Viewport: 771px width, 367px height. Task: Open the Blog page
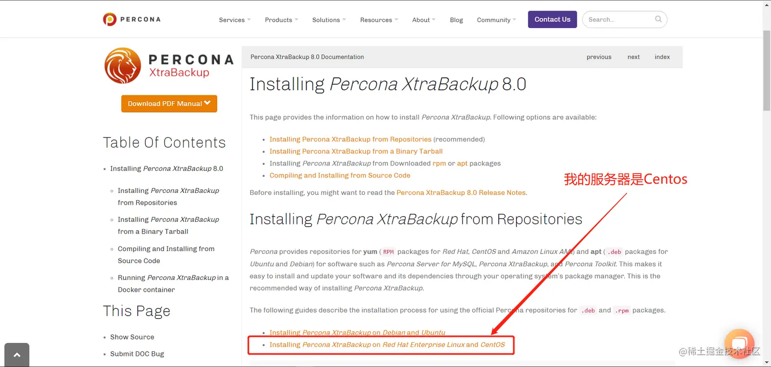click(456, 20)
